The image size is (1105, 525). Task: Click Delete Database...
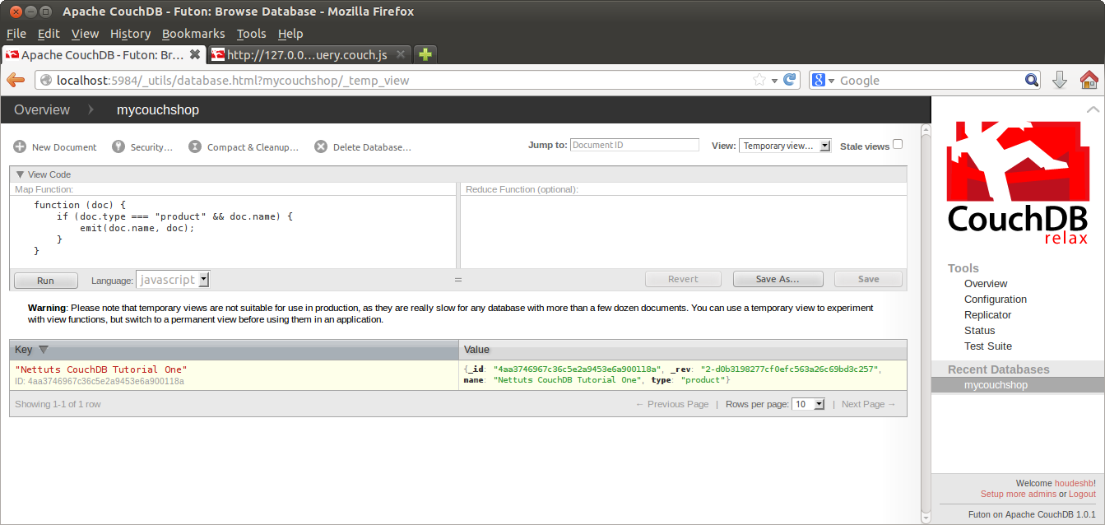[363, 147]
